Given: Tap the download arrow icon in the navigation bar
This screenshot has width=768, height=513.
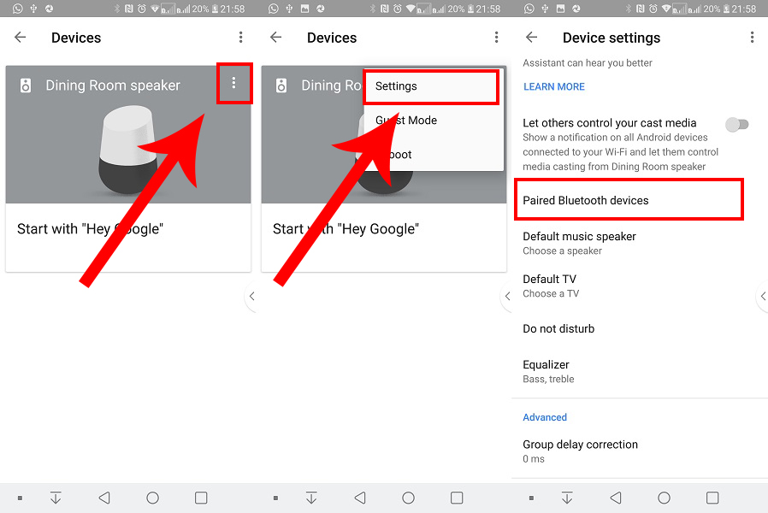Looking at the screenshot, I should [x=56, y=497].
